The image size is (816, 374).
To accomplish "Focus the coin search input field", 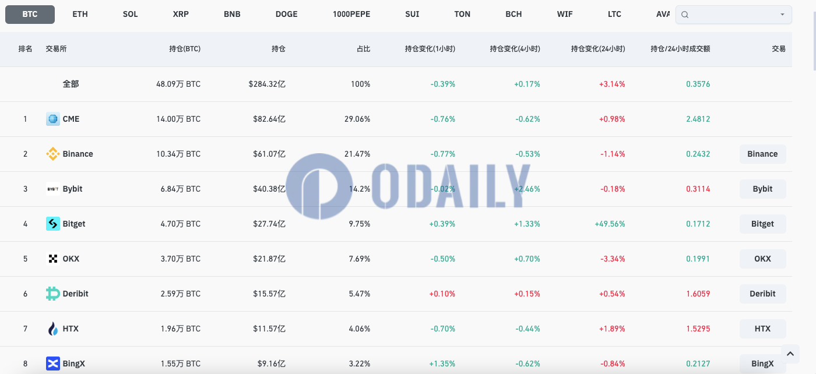I will 733,15.
